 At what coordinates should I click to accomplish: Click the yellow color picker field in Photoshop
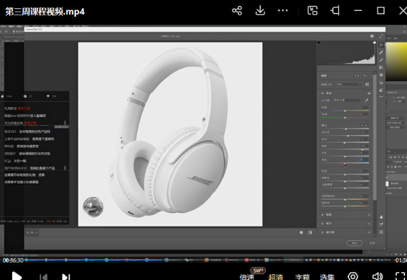tap(396, 61)
